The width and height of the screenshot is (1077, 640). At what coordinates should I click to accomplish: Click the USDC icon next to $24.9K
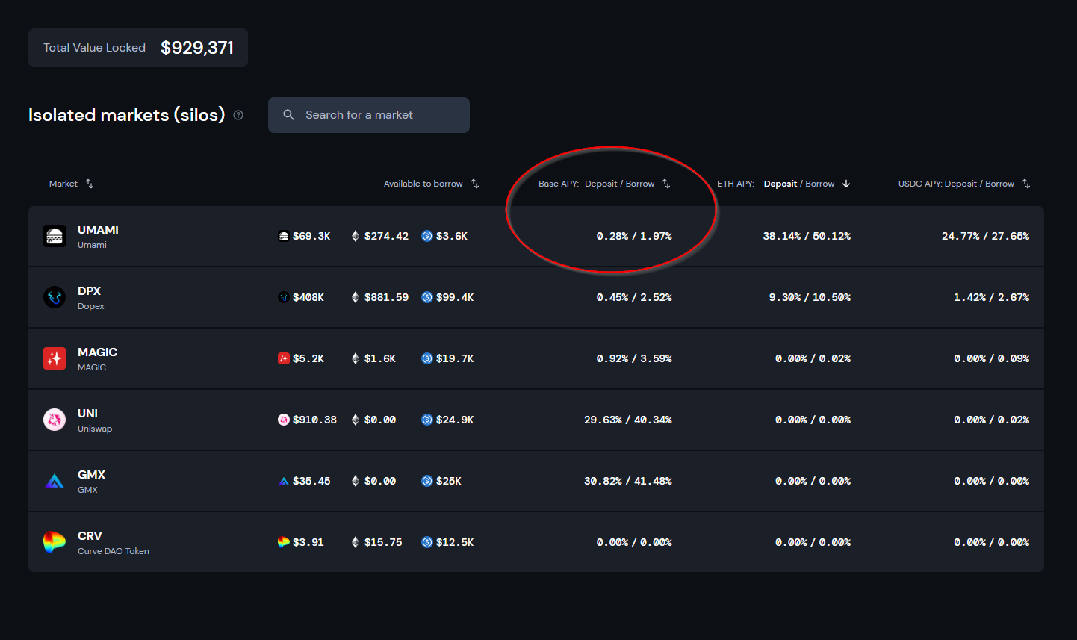(427, 420)
